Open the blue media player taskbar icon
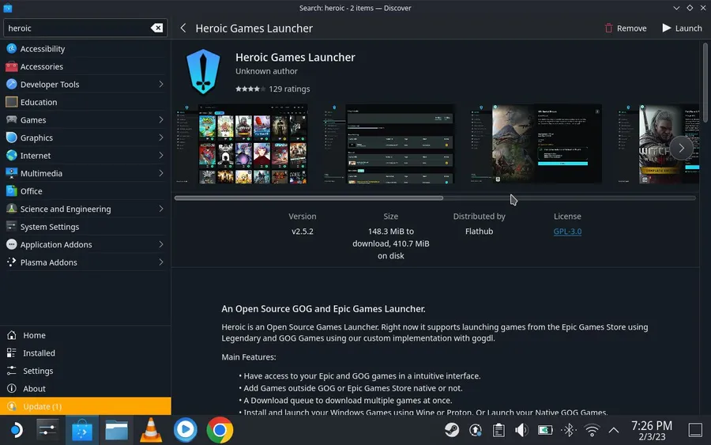This screenshot has height=445, width=711. [x=186, y=429]
